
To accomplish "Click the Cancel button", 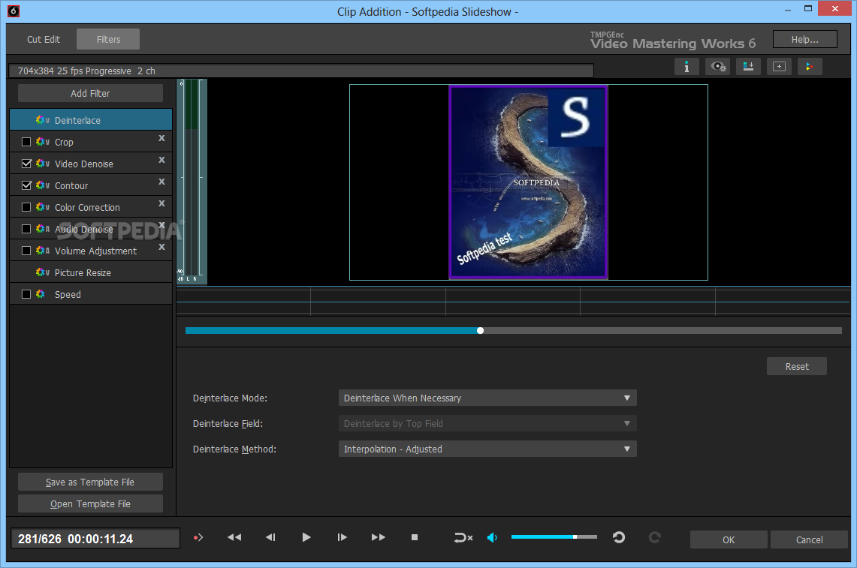I will (809, 539).
